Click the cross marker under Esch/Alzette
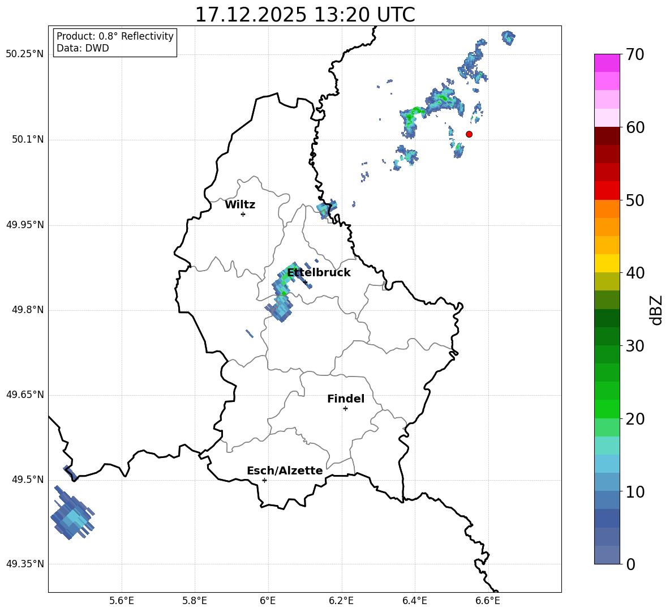Viewport: 670px width, 612px height. click(264, 480)
